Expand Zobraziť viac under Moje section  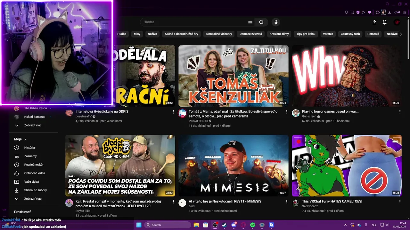33,199
